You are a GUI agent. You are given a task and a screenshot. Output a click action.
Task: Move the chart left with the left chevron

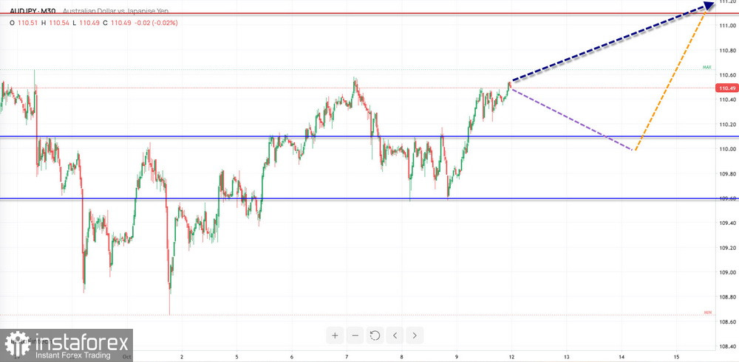click(395, 335)
